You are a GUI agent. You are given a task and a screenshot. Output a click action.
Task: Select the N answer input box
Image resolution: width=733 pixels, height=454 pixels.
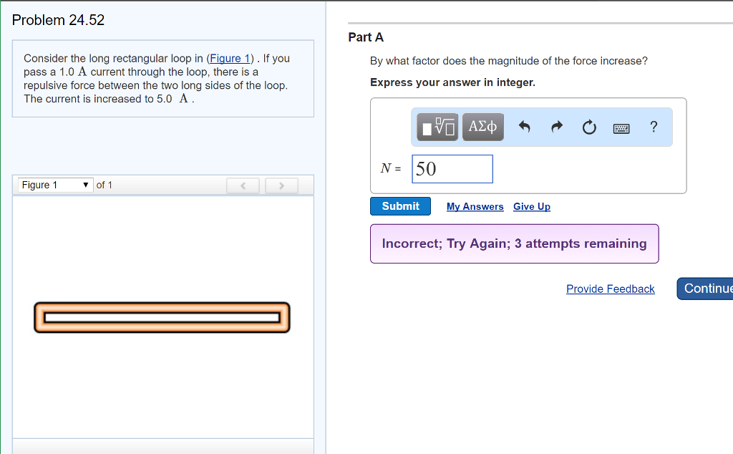(452, 168)
